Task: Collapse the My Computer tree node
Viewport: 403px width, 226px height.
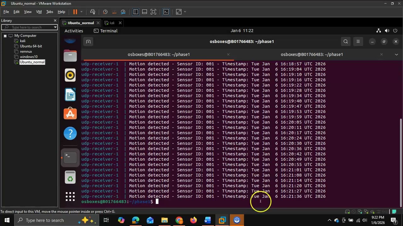Action: tap(5, 36)
